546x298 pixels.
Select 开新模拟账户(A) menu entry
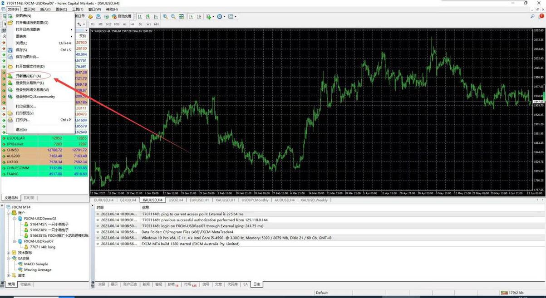click(x=28, y=76)
